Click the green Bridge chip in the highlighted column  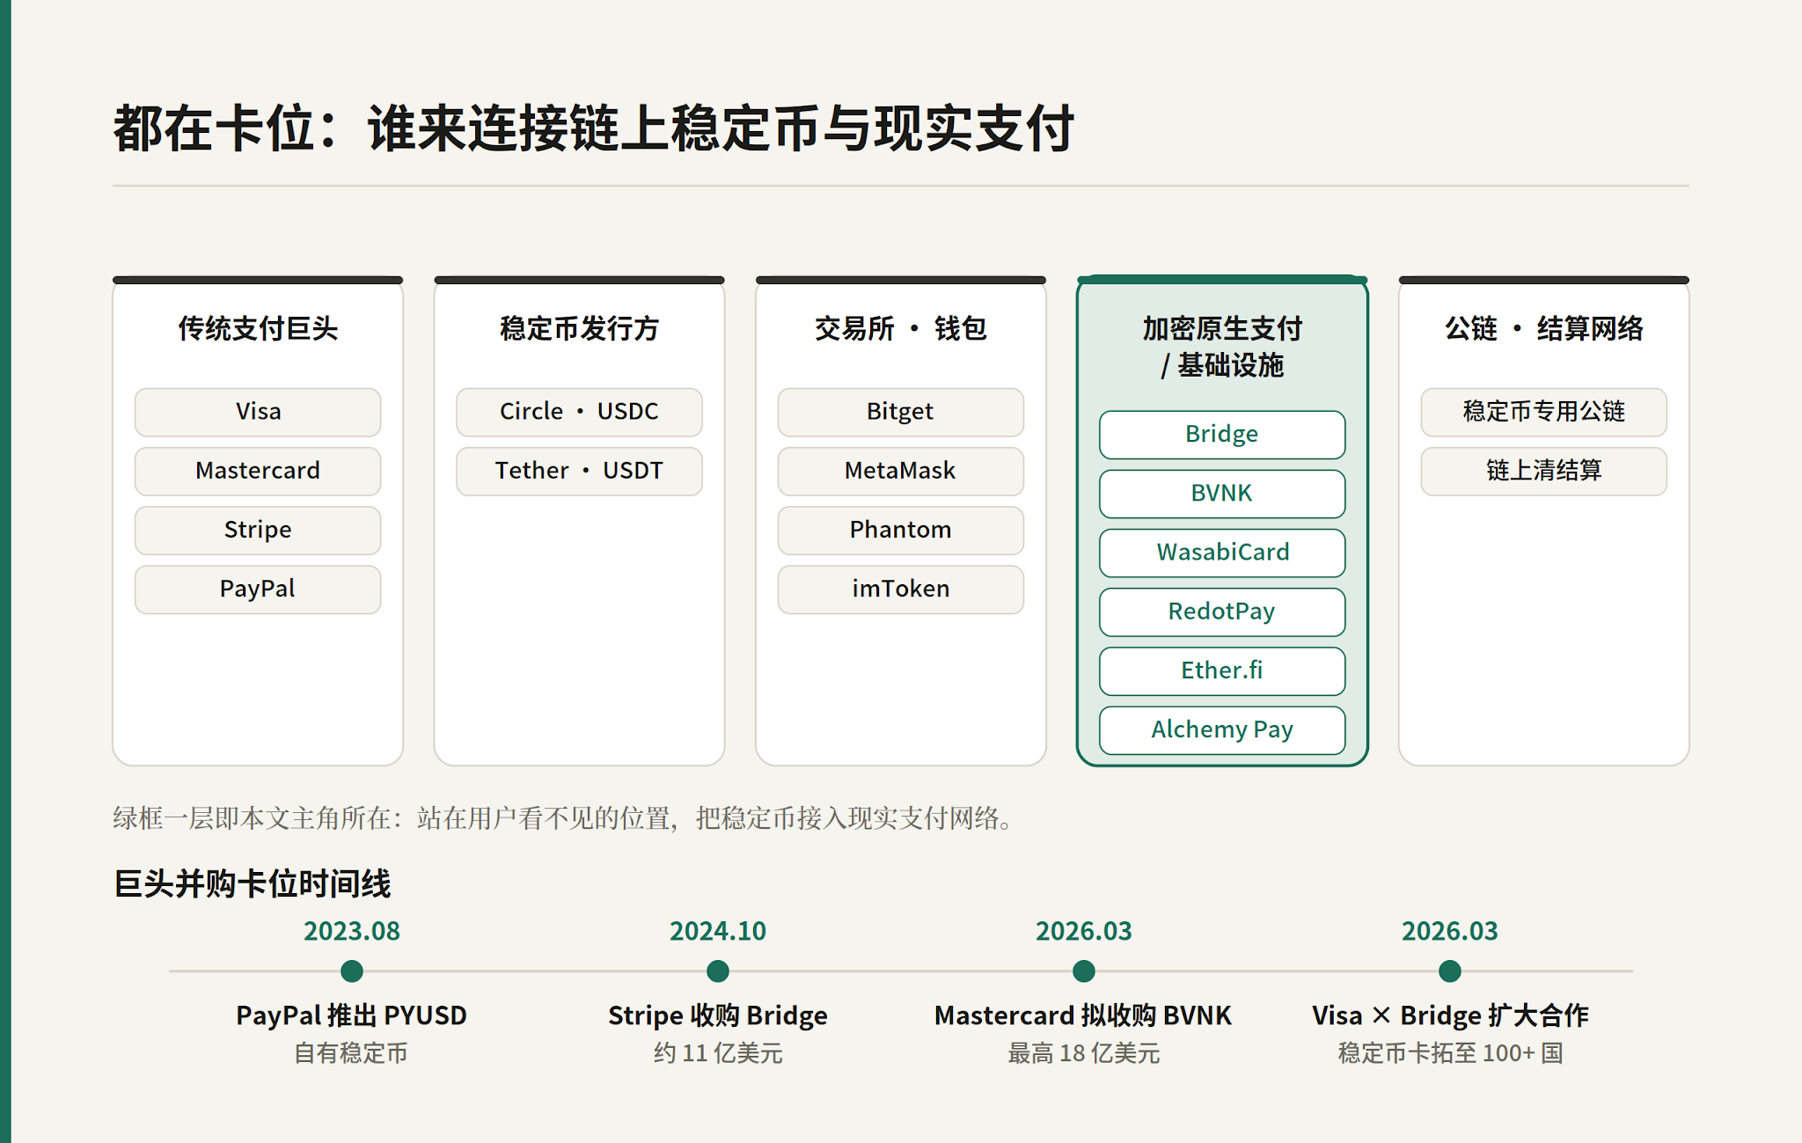(1222, 435)
